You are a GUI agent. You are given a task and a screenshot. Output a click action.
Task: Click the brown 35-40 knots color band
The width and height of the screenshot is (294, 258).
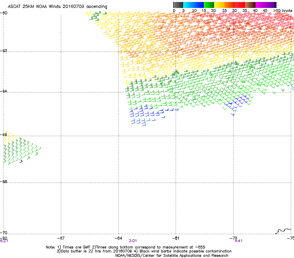tap(250, 5)
